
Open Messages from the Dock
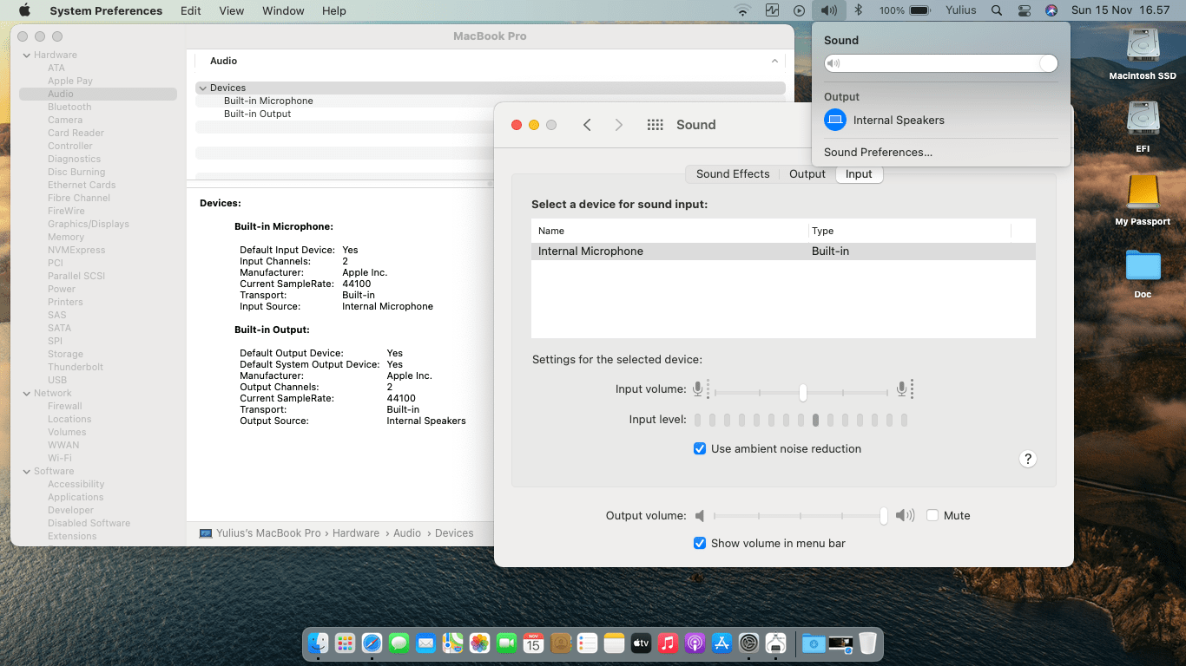pos(399,643)
